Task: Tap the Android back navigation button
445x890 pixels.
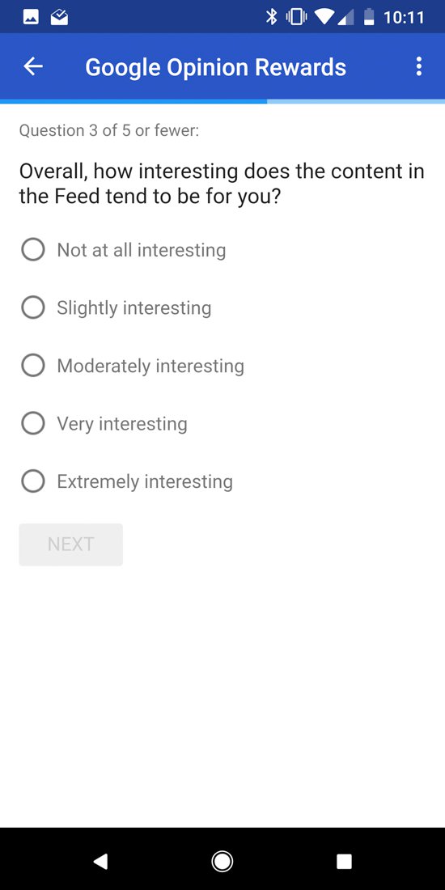Action: click(x=100, y=862)
